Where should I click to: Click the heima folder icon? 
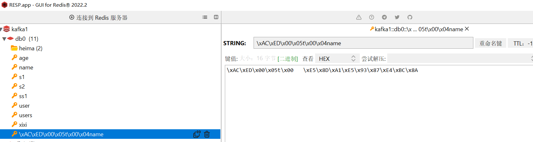tap(14, 48)
